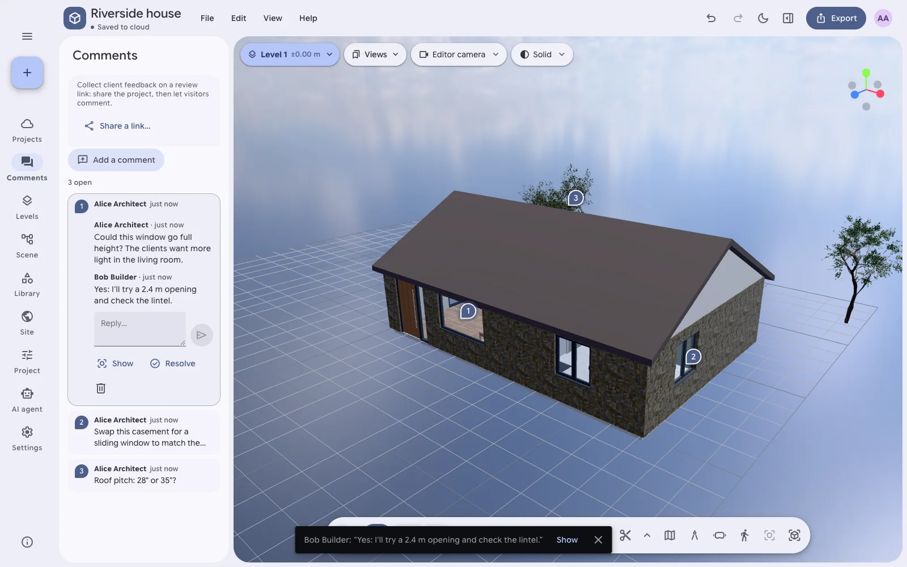Open the Help menu

click(308, 18)
